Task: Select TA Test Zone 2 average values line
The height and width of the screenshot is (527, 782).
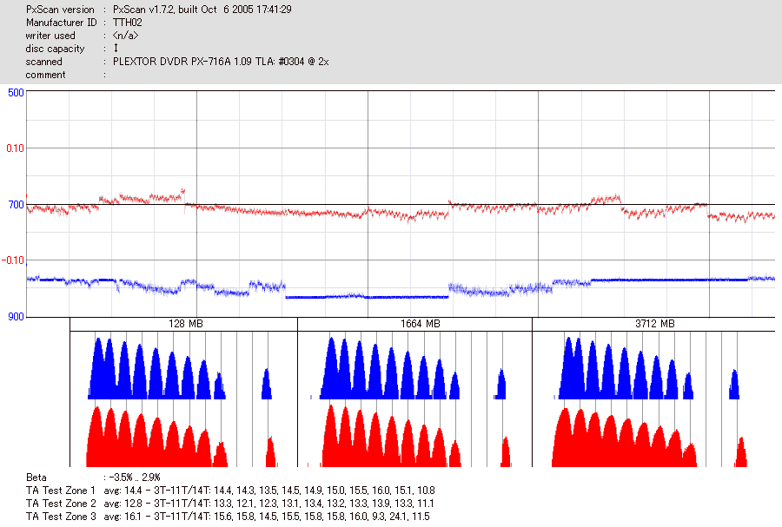Action: click(x=268, y=503)
